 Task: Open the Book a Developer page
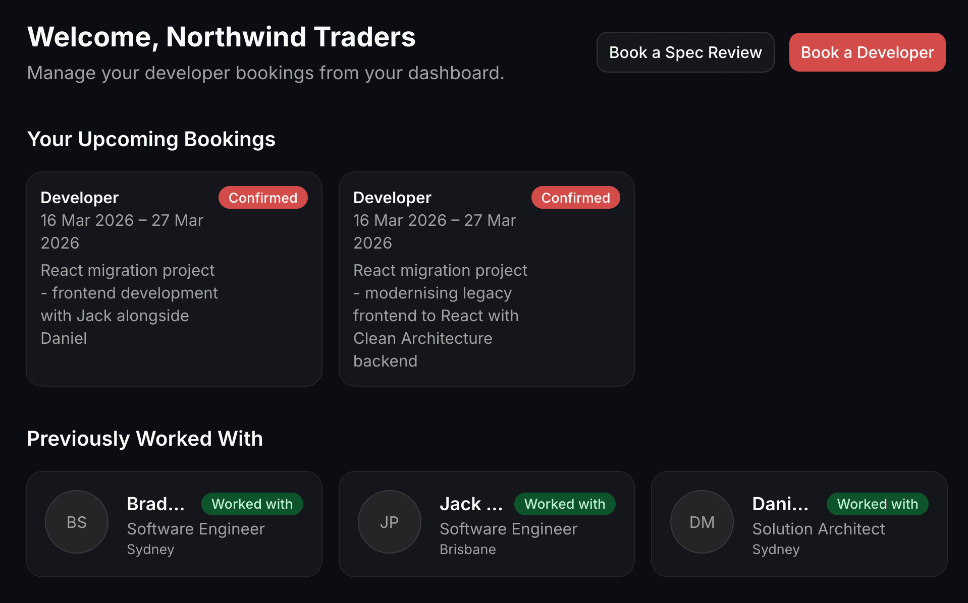click(867, 52)
